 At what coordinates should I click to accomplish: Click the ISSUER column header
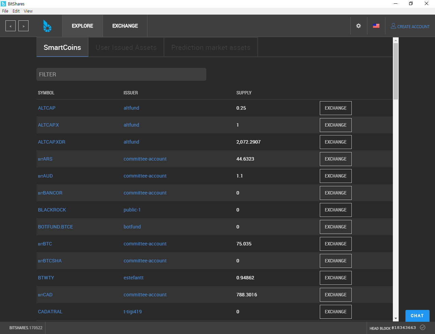coord(131,93)
